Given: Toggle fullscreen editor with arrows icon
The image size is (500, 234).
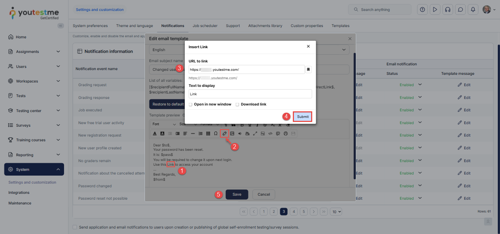Looking at the screenshot, I should click(x=255, y=133).
